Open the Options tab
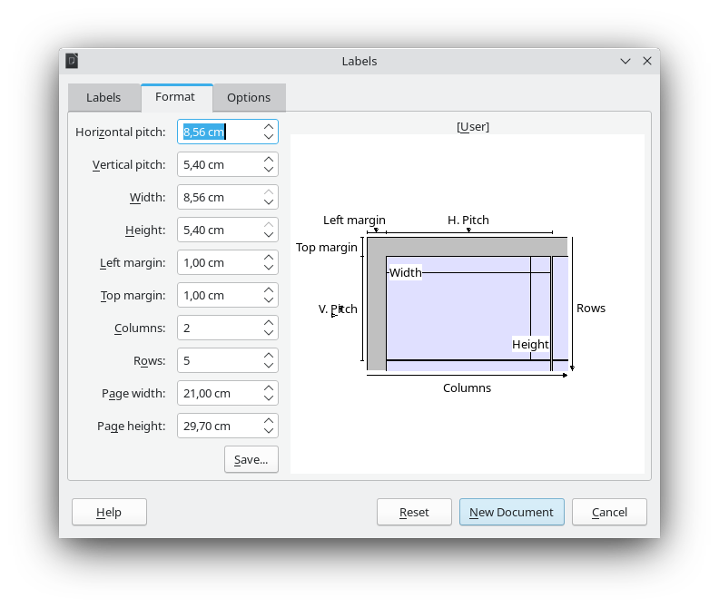The height and width of the screenshot is (608, 719). (x=249, y=98)
